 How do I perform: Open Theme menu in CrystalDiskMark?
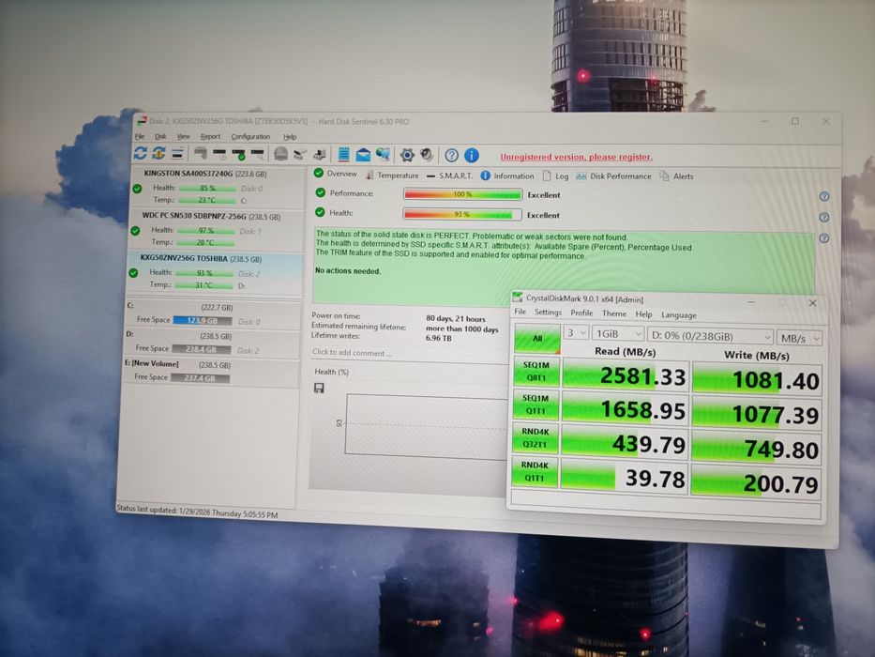tap(614, 313)
